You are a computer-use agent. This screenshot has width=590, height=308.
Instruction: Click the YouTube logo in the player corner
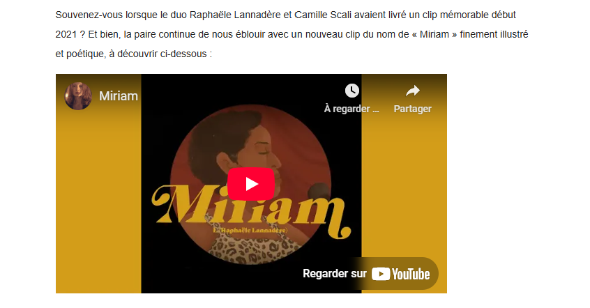click(x=401, y=274)
